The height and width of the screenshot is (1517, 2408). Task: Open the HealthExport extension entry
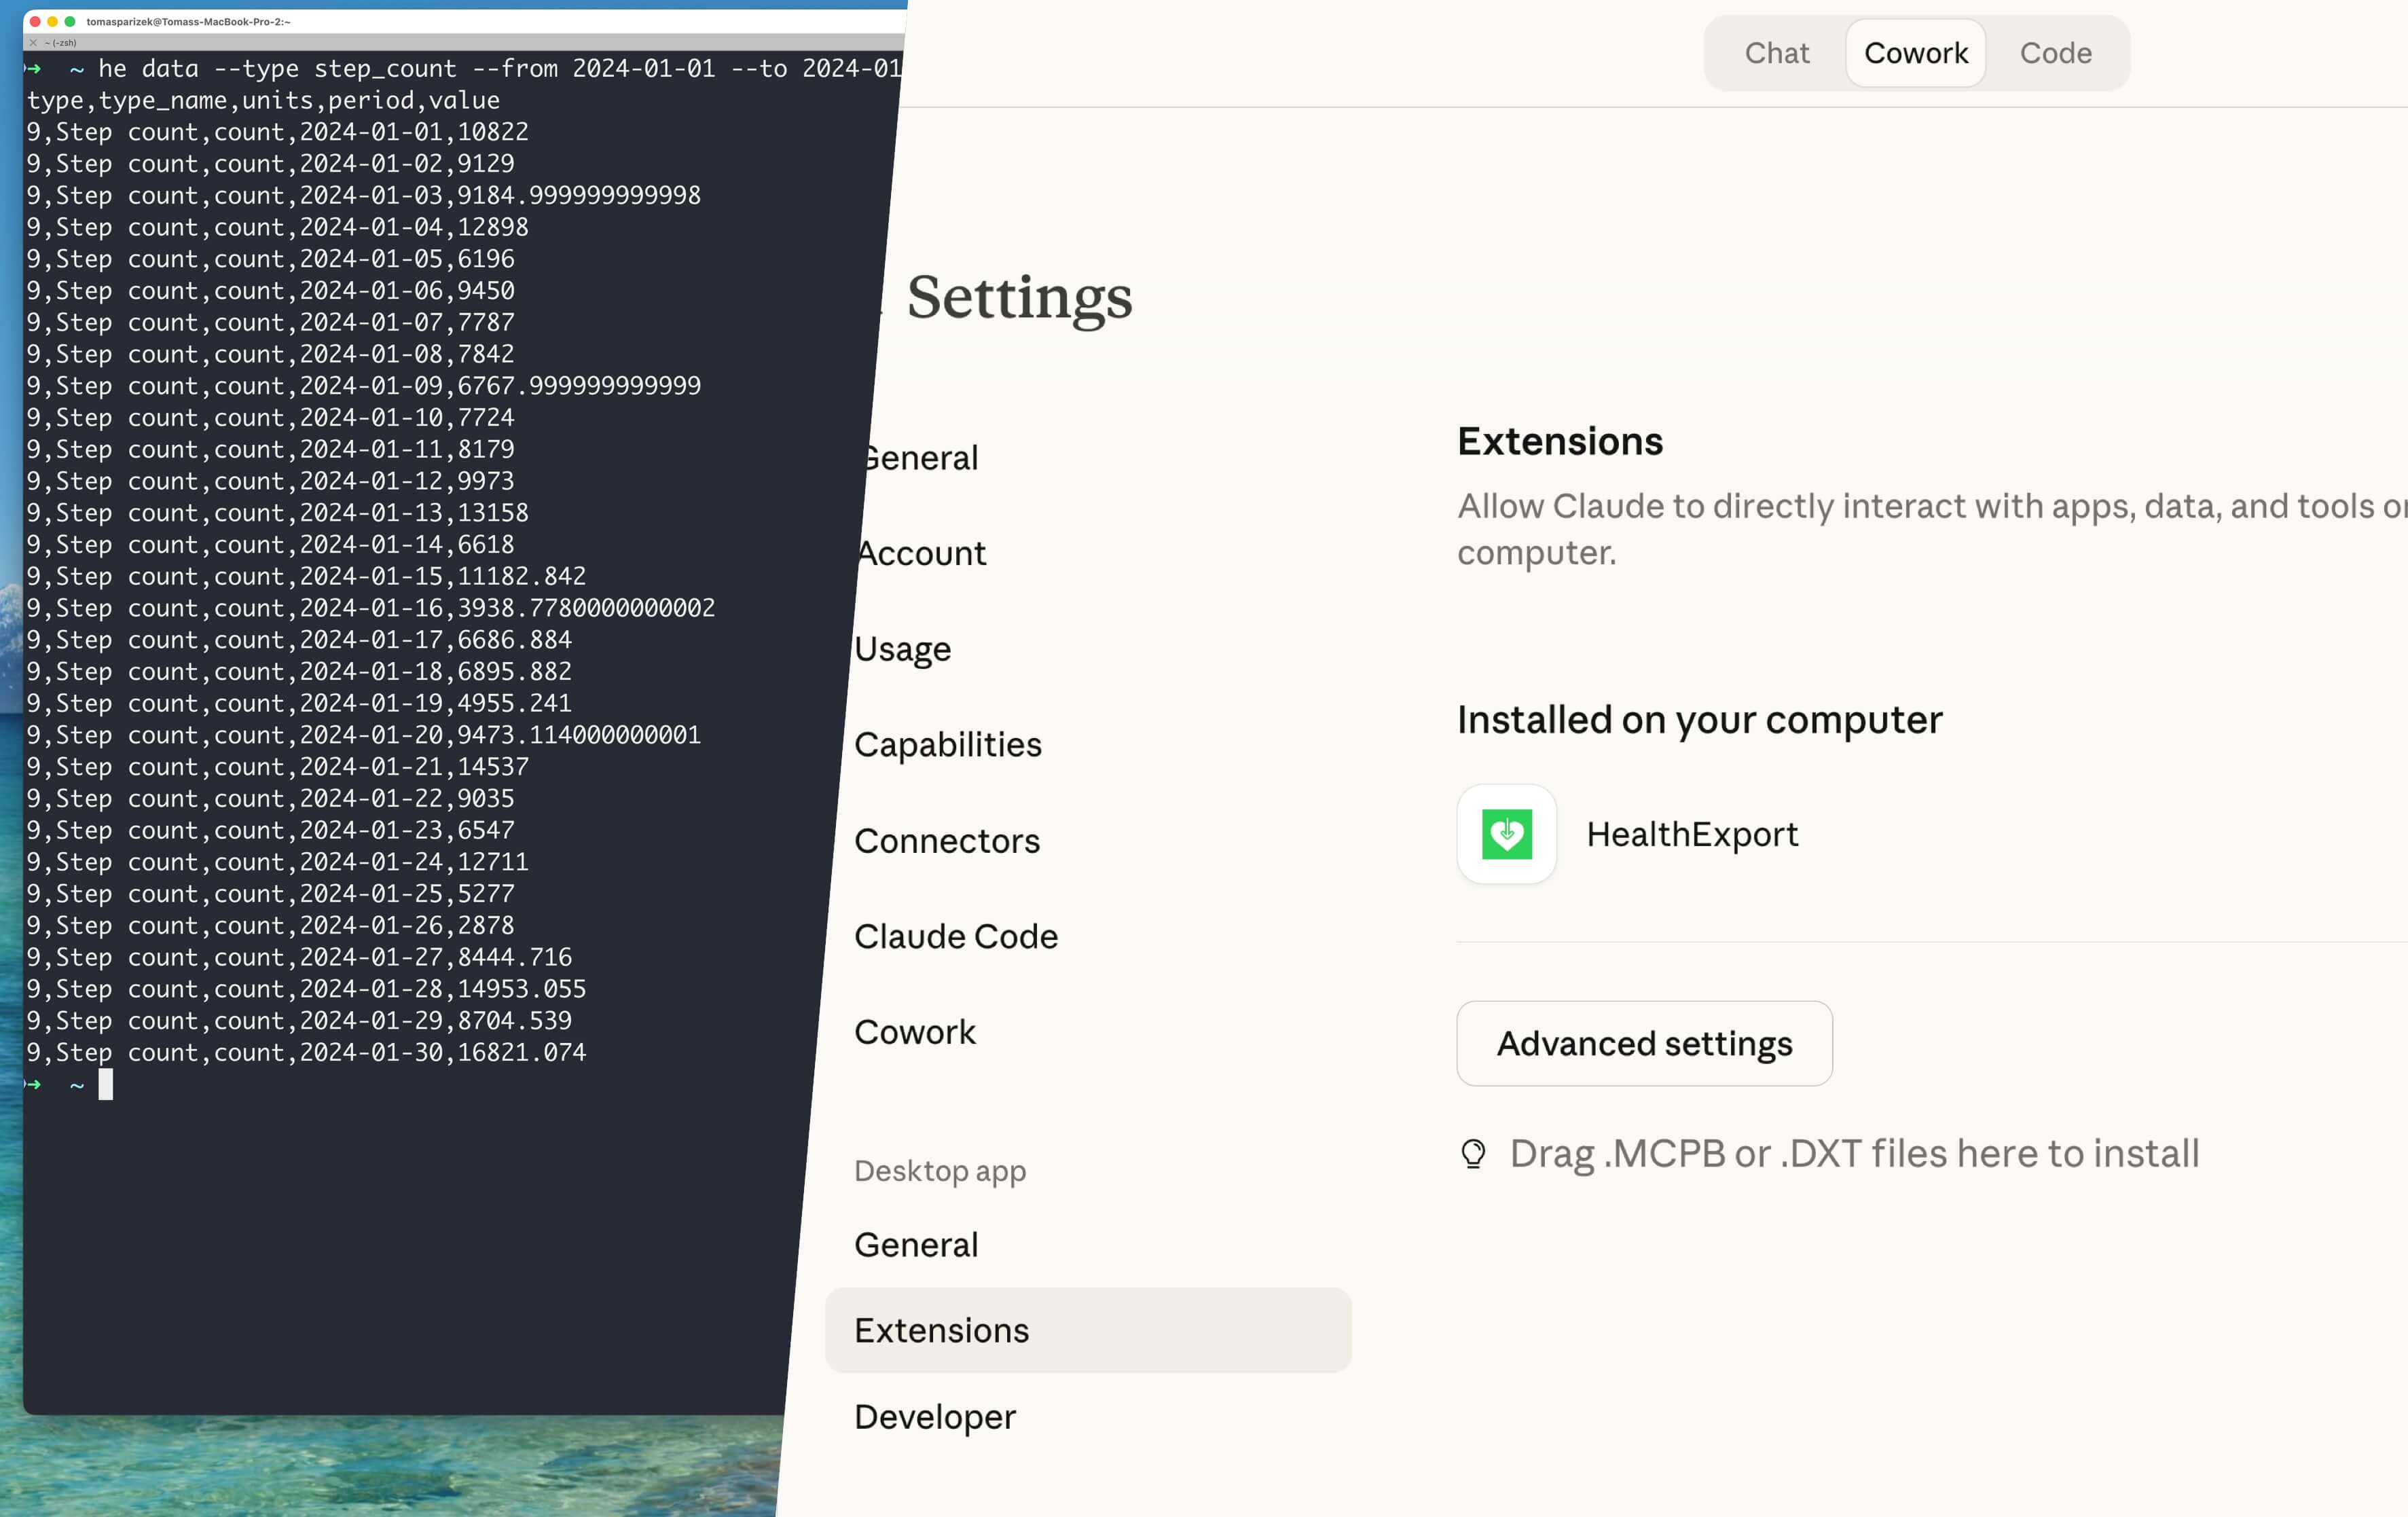tap(1691, 834)
